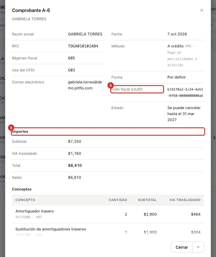Viewport: 216px width, 257px height.
Task: Click the Forma value Por definir
Action: (x=177, y=77)
